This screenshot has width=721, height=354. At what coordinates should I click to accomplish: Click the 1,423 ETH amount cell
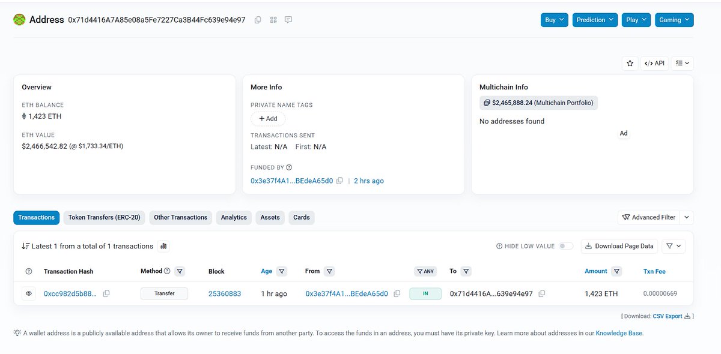click(601, 294)
